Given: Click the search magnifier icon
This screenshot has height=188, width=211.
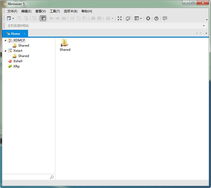Looking at the screenshot, I should pyautogui.click(x=52, y=177).
